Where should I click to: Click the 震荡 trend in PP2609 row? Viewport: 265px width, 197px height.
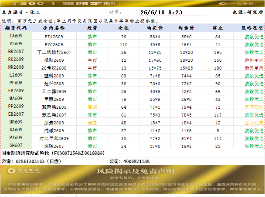pyautogui.click(x=92, y=107)
